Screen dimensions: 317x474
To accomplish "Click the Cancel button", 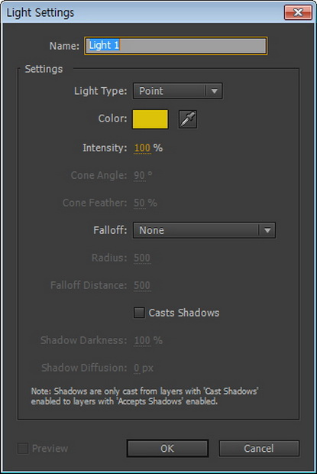I will tap(259, 448).
